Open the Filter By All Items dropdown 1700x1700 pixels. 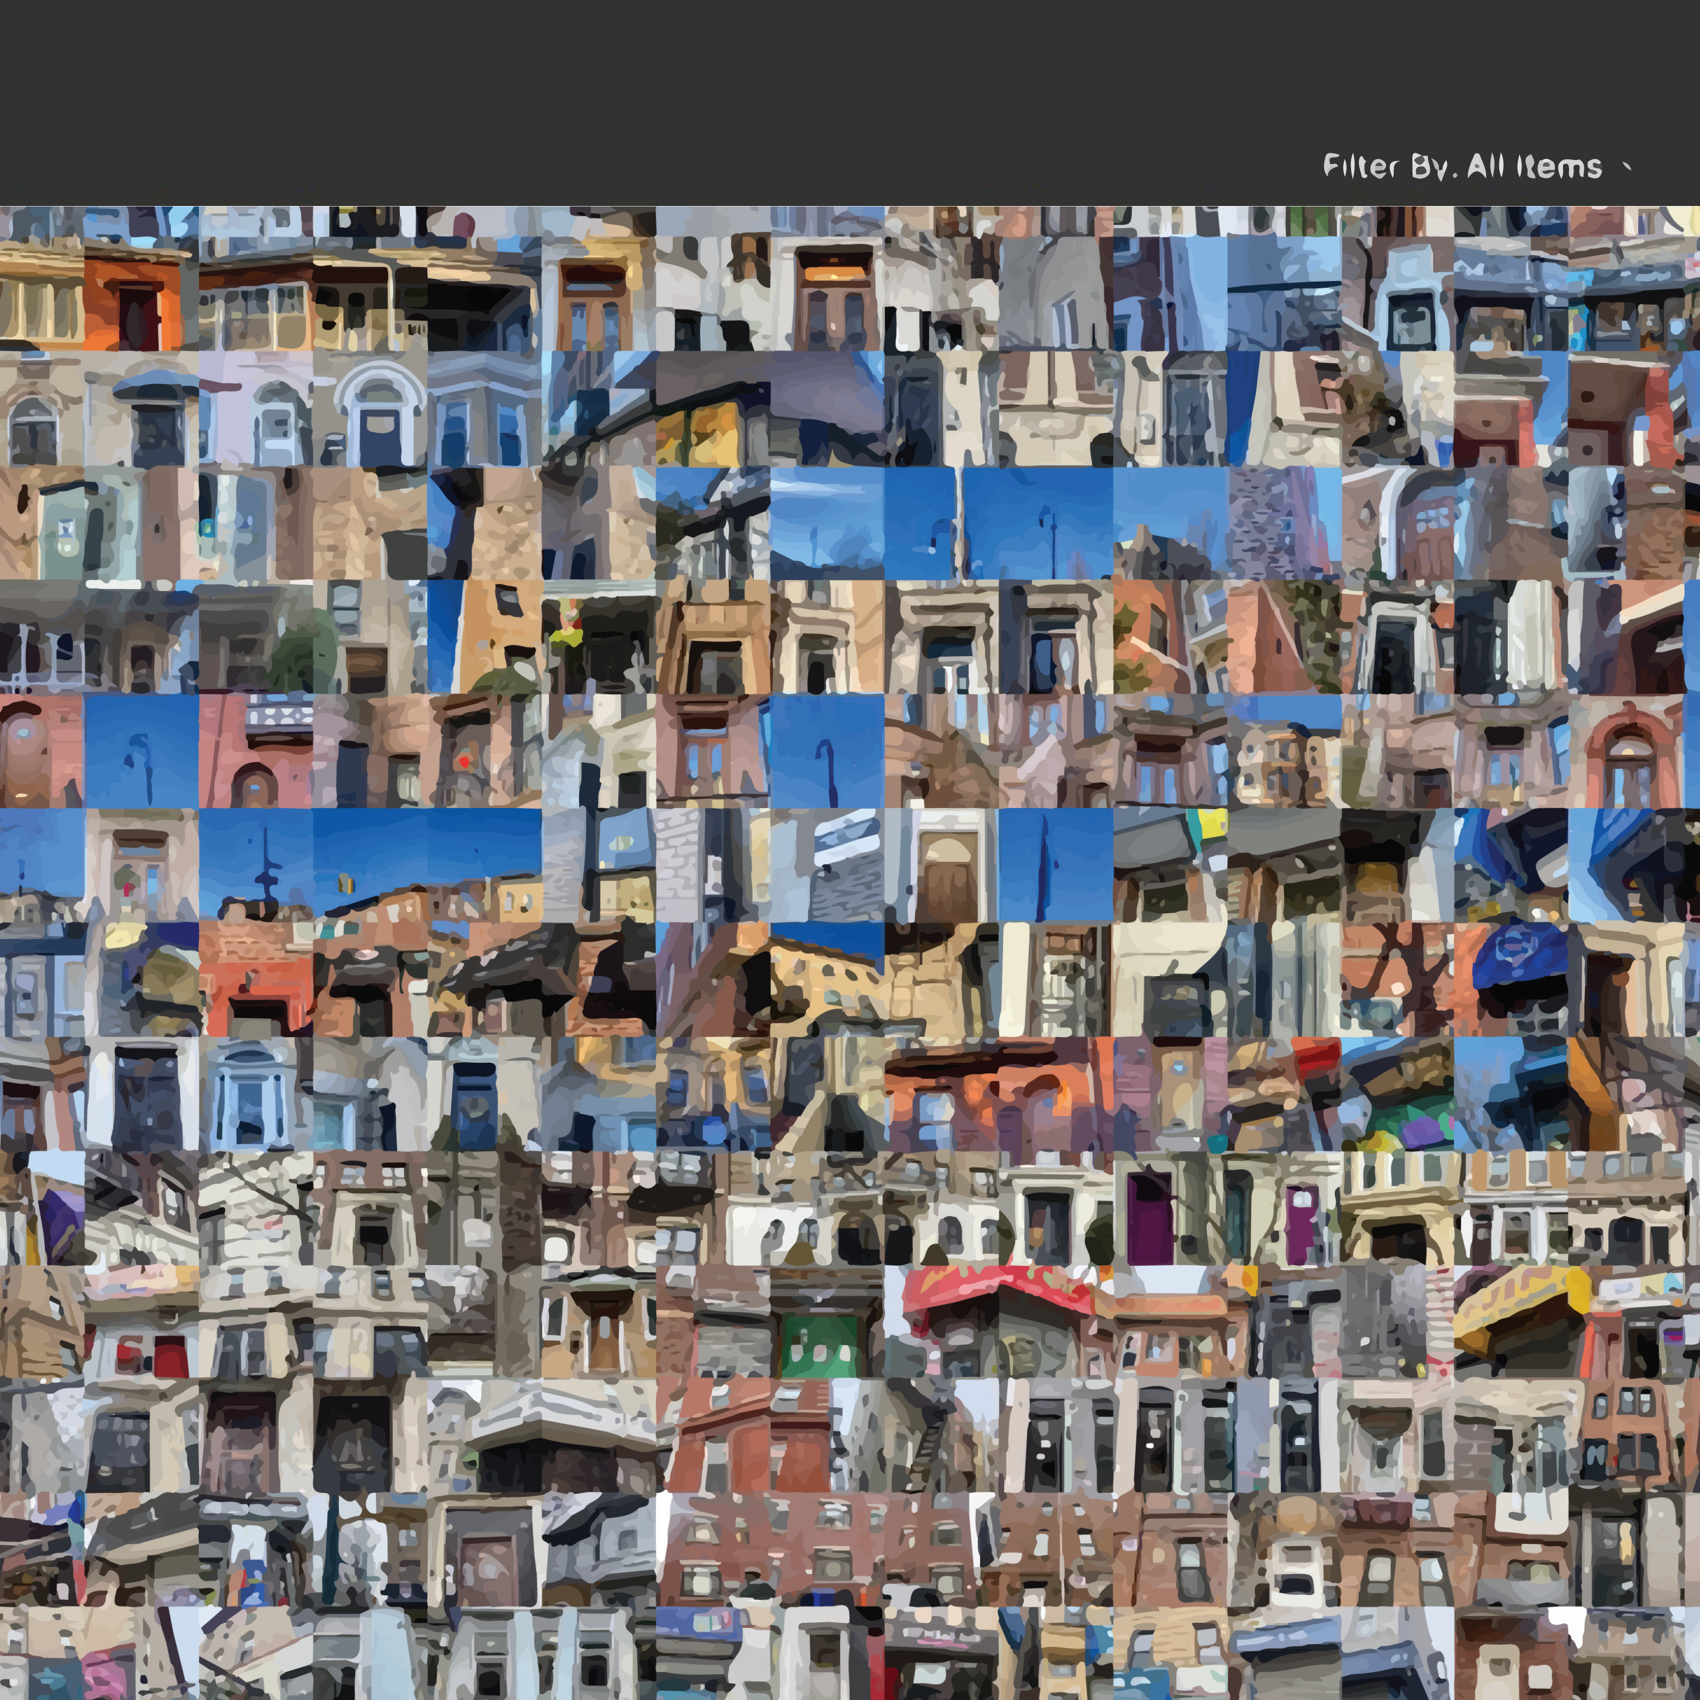click(x=1462, y=167)
